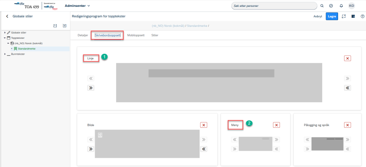This screenshot has height=167, width=366.
Task: Delete the Bilde block using red X
Action: click(204, 125)
